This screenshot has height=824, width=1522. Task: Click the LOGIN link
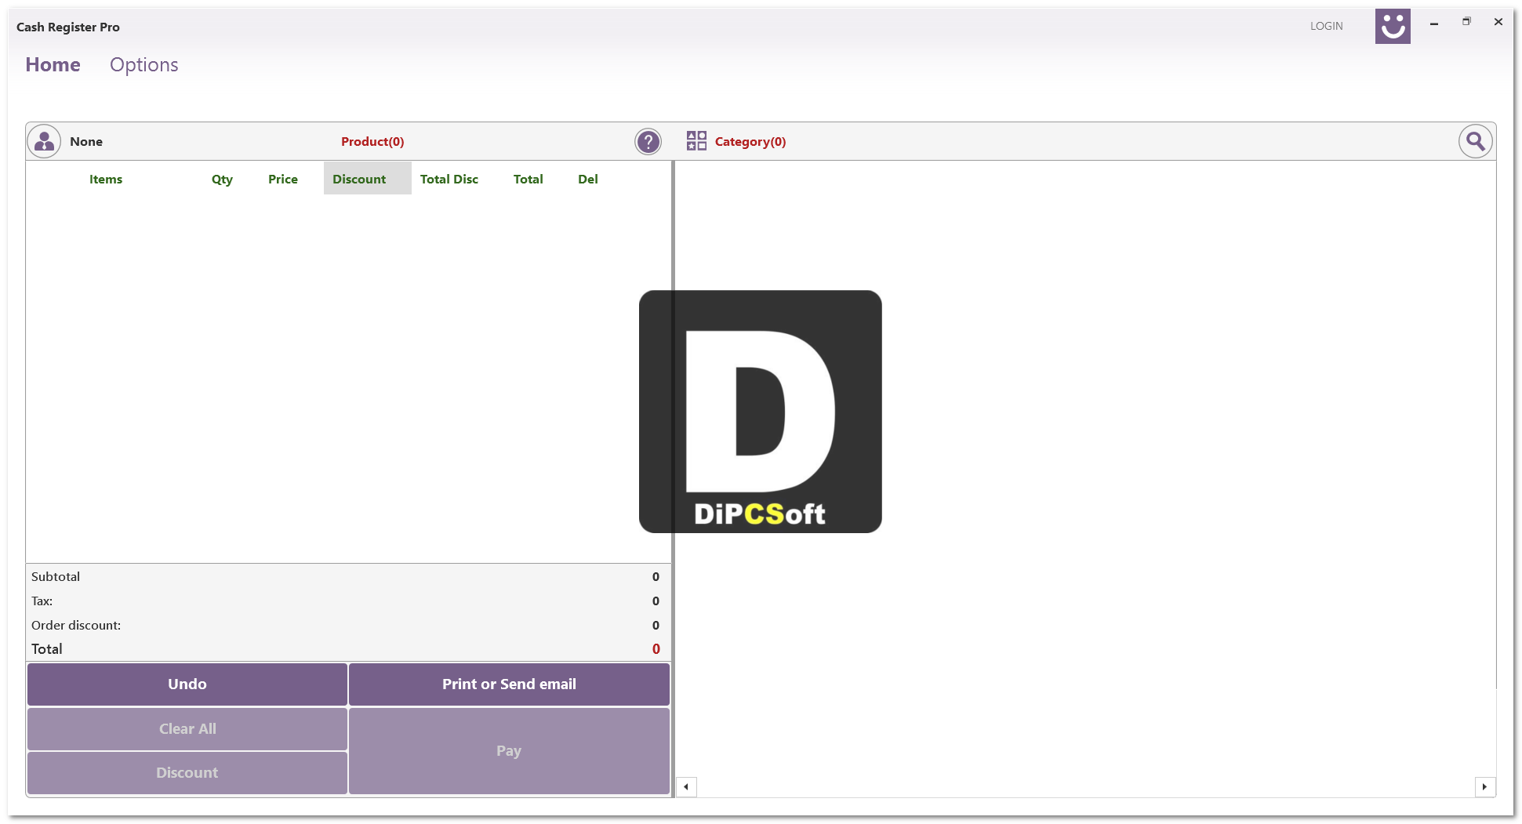tap(1327, 26)
